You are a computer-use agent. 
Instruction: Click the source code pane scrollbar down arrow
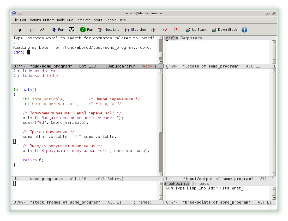(161, 174)
